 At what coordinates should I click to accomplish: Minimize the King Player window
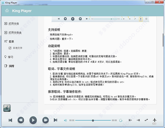[147, 2]
